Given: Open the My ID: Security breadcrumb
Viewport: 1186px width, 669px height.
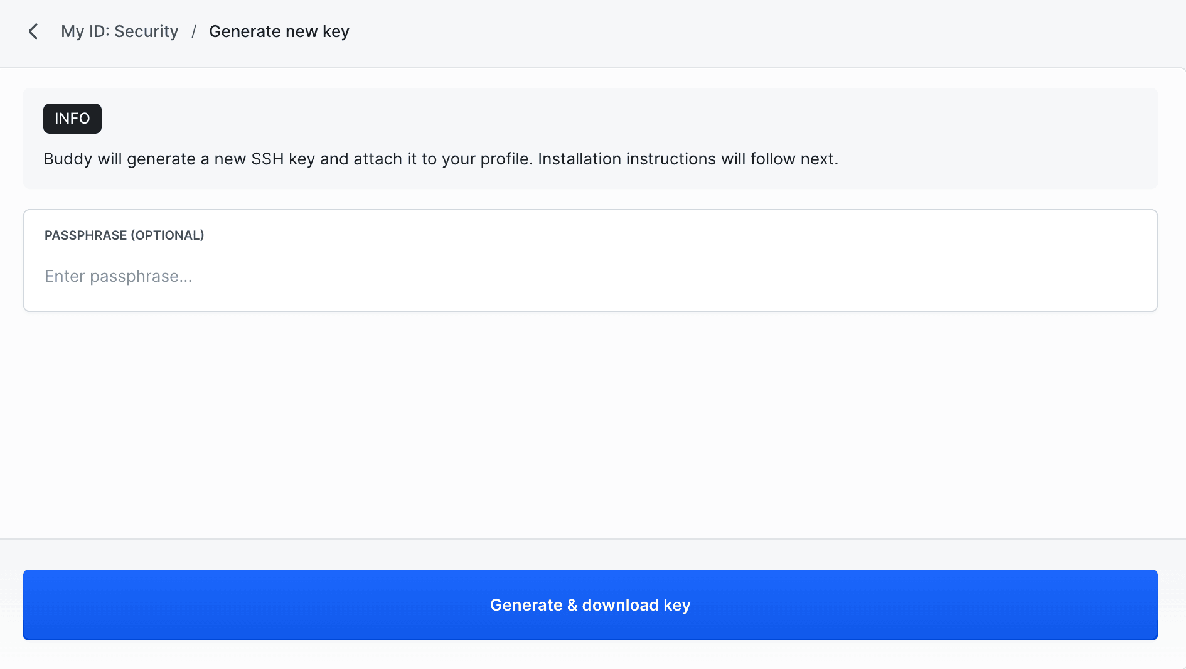Looking at the screenshot, I should coord(119,31).
